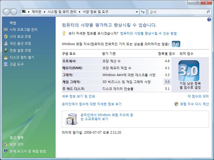The image size is (214, 160).
Task: Open 색인 옵션 조정 task link
Action: pyautogui.click(x=20, y=43)
